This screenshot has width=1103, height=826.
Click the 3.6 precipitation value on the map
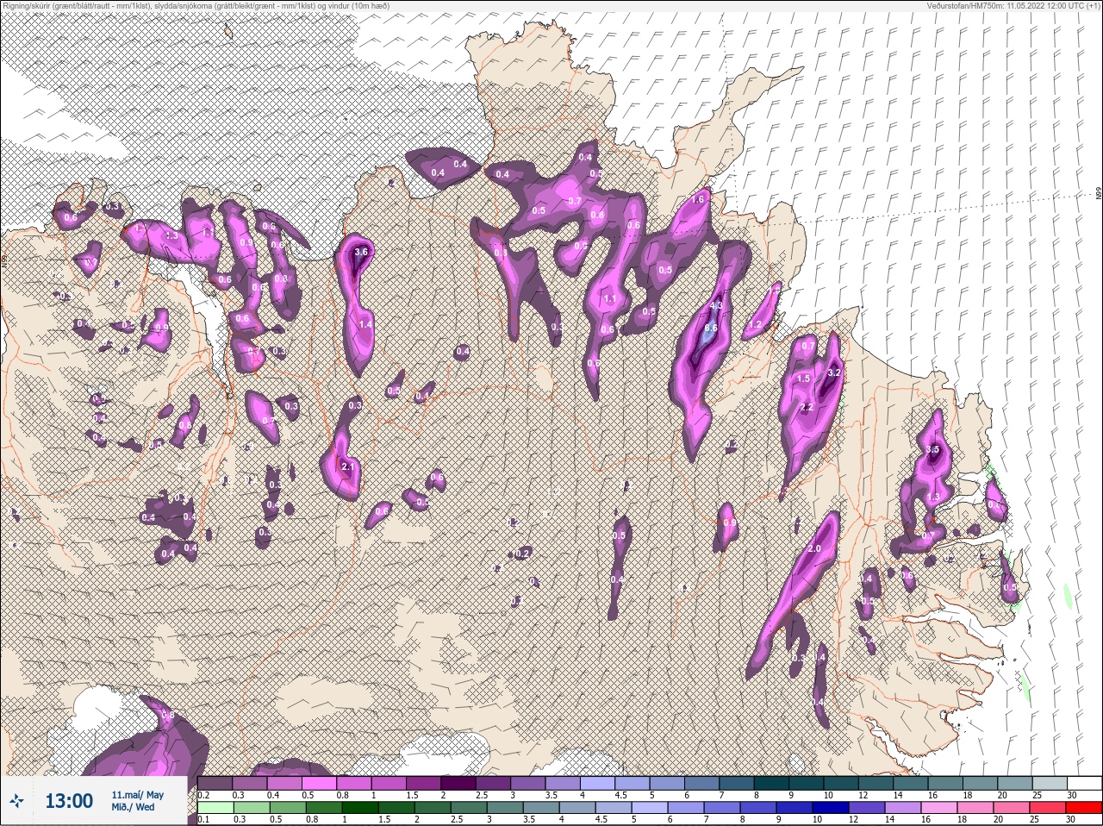tap(362, 252)
